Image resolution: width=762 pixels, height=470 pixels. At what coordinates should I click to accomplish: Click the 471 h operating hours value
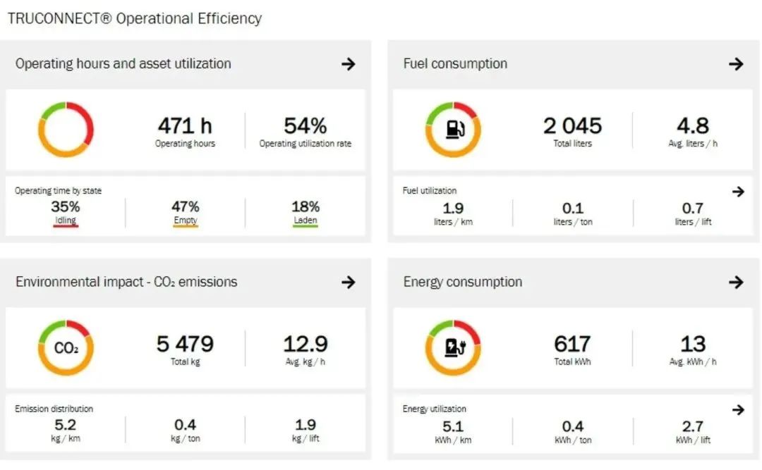point(185,126)
